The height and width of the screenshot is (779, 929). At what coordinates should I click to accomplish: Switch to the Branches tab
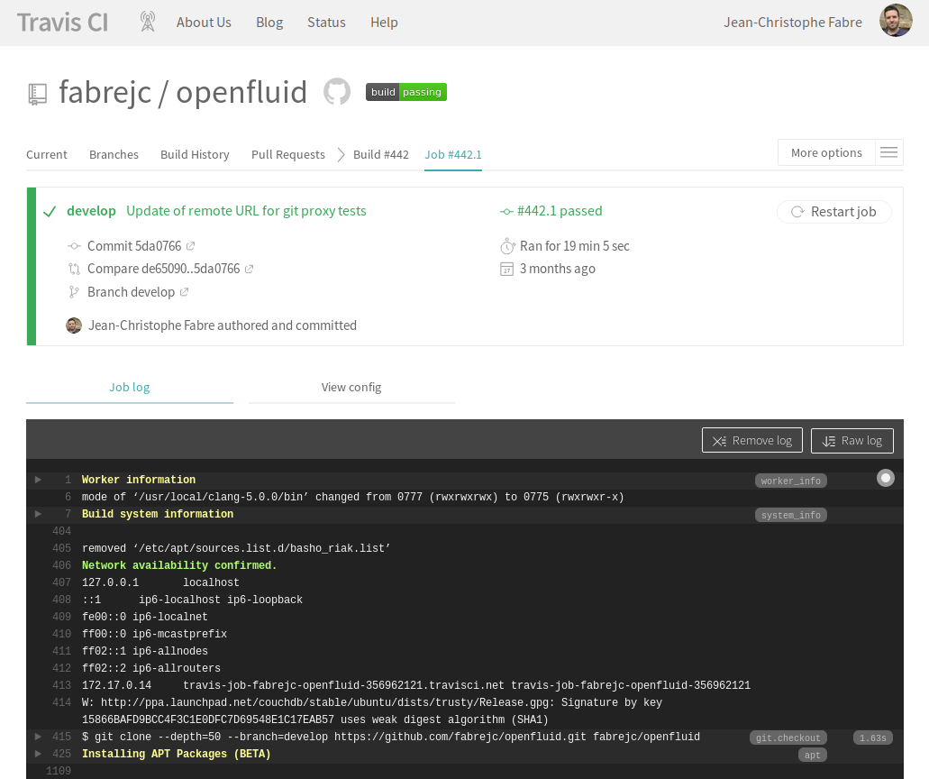(114, 155)
